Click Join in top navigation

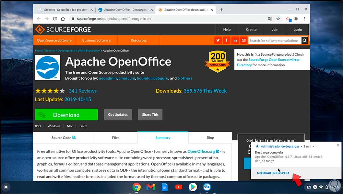point(275,30)
